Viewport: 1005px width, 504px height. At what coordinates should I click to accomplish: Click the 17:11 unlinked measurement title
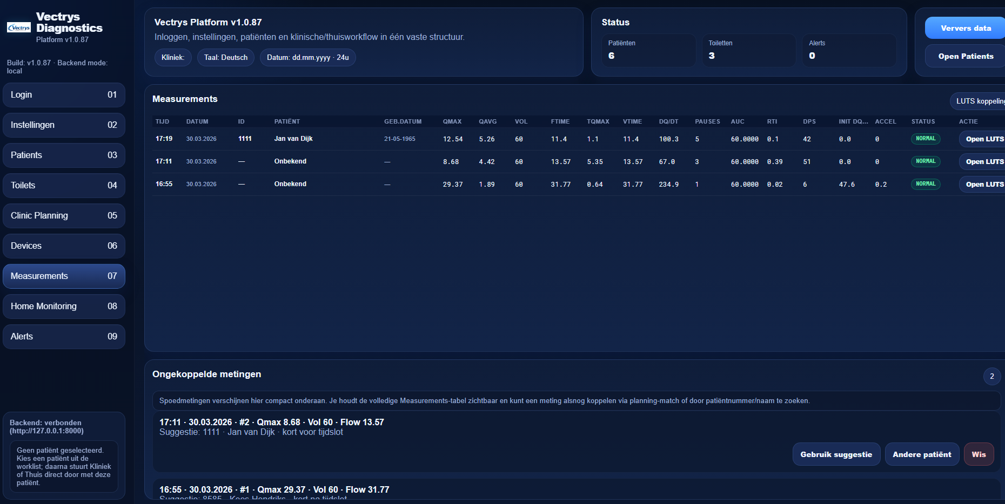[x=271, y=422]
